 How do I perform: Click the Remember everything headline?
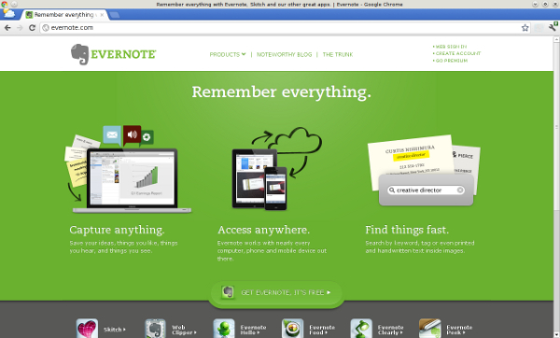pos(282,92)
